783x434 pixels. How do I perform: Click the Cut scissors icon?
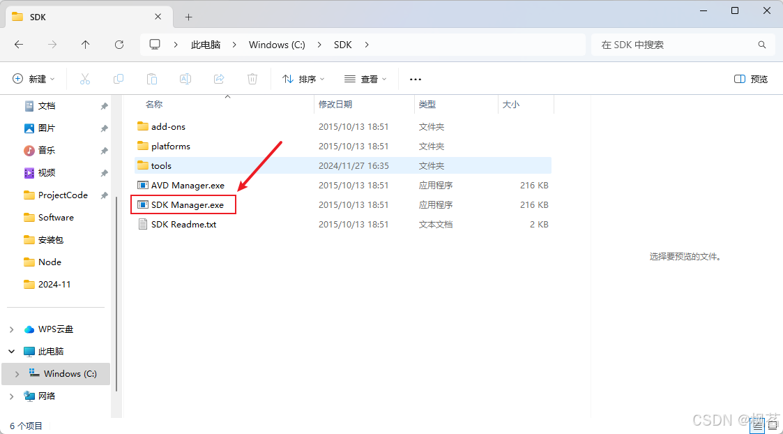[85, 79]
